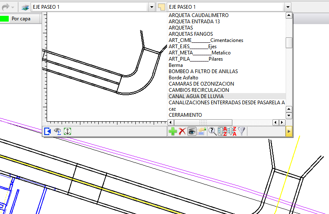Collapse the right EJE PASEO 1 list arrow
The image size is (329, 214).
(288, 7)
